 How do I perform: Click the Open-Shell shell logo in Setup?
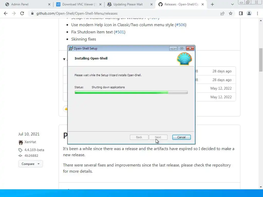184,59
